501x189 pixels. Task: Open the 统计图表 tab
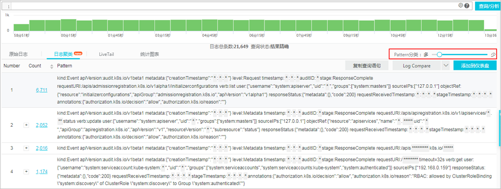150,54
